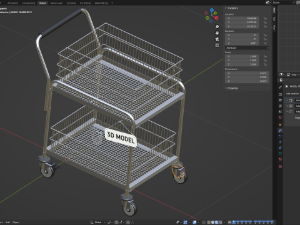Toggle lock on Location X
This screenshot has height=225, width=300.
coord(265,18)
